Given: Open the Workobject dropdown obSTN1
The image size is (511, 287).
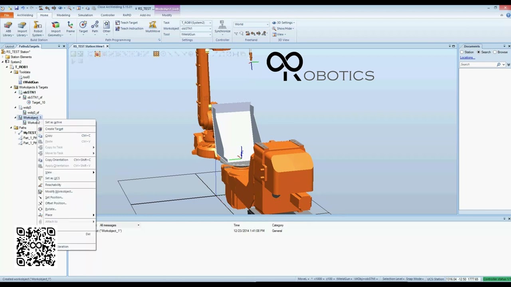Looking at the screenshot, I should coord(196,29).
